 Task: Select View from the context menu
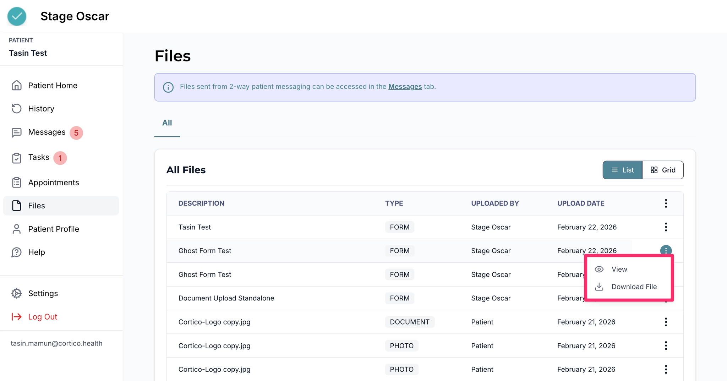(x=619, y=270)
